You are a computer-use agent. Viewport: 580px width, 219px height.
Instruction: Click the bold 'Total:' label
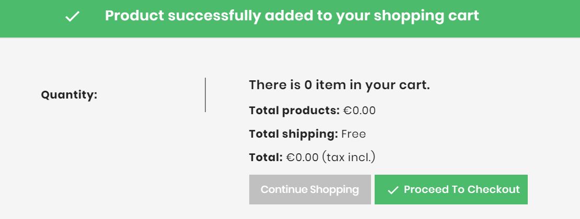(266, 157)
